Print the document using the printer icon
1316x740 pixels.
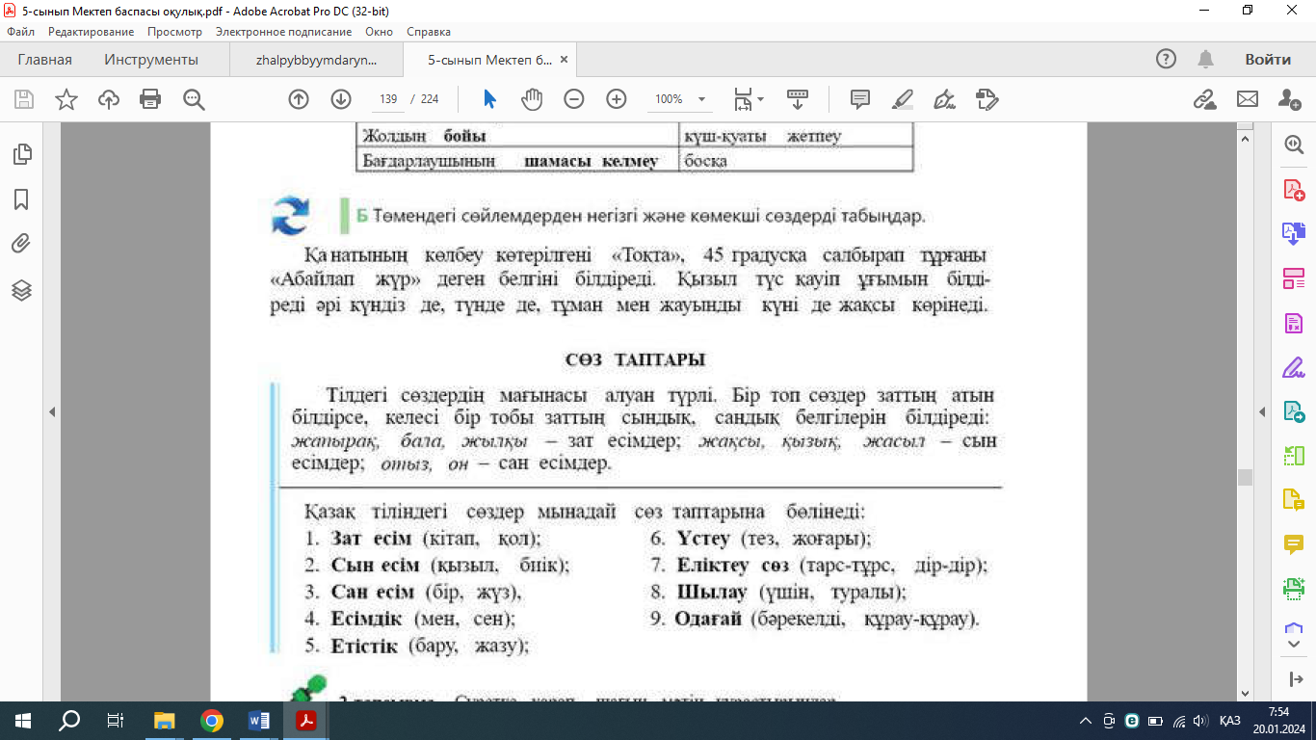pos(150,99)
